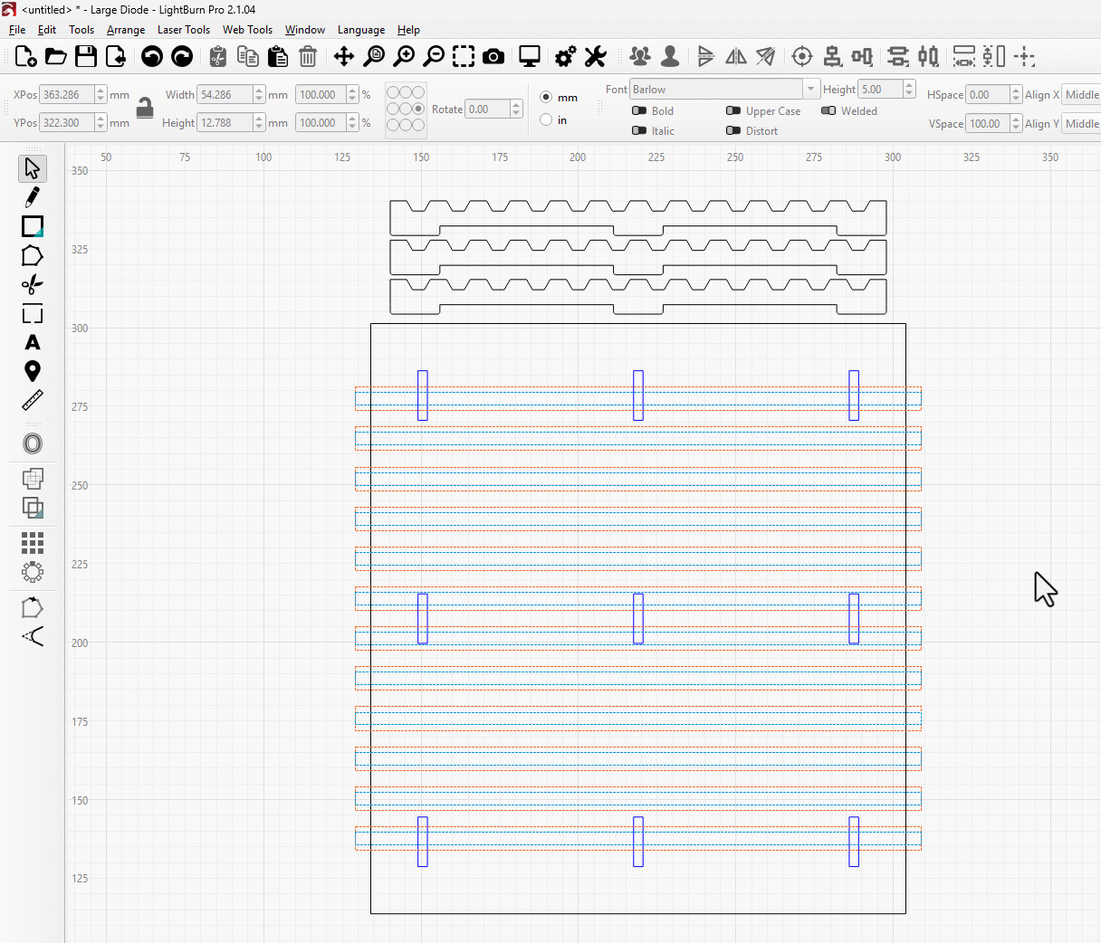Select the in units radio button
Screen dimensions: 1101x943
point(546,119)
